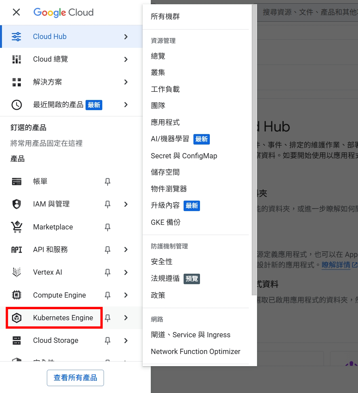Viewport: 358px width, 393px height.
Task: Click the Google Cloud logo
Action: [x=63, y=12]
